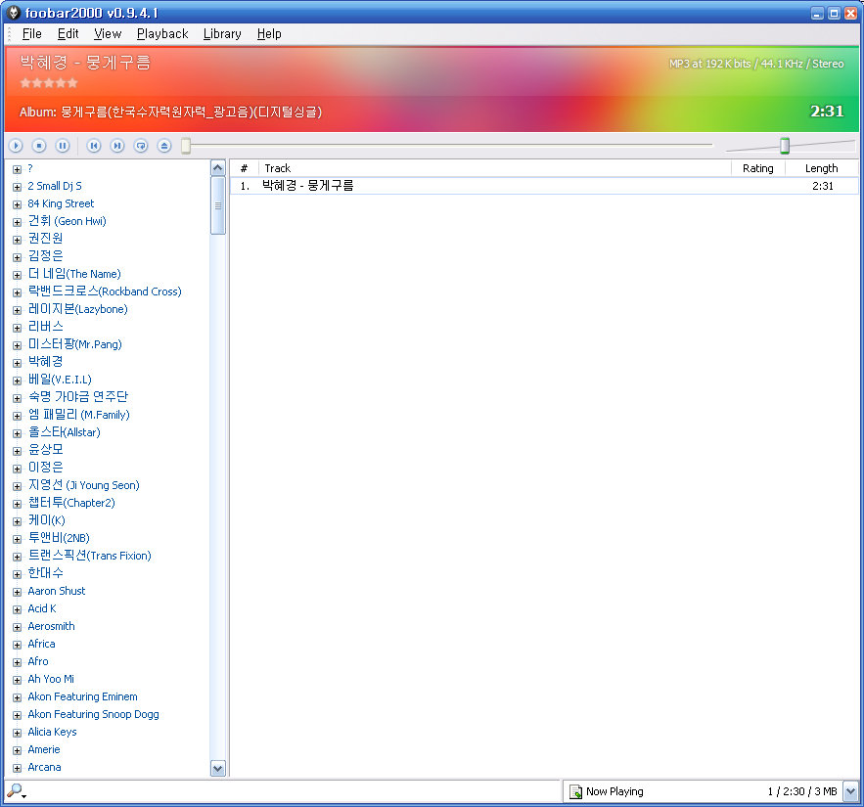Skip to the next track
The height and width of the screenshot is (807, 864).
(x=117, y=146)
